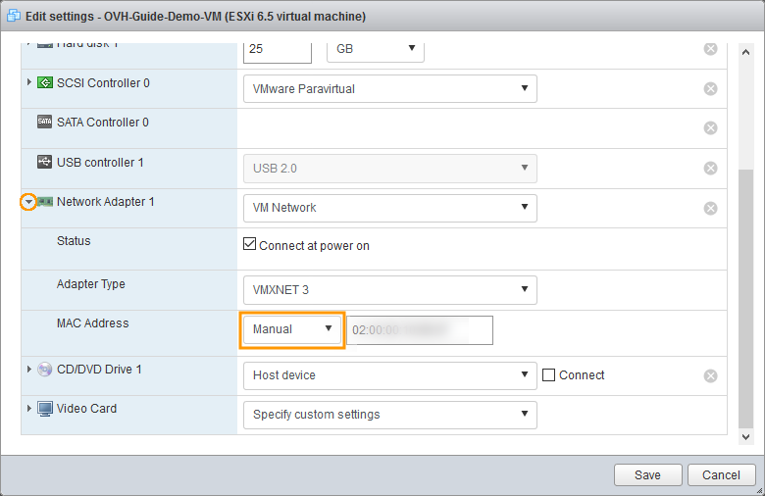The image size is (765, 496).
Task: Expand the Video Card section
Action: click(x=29, y=409)
